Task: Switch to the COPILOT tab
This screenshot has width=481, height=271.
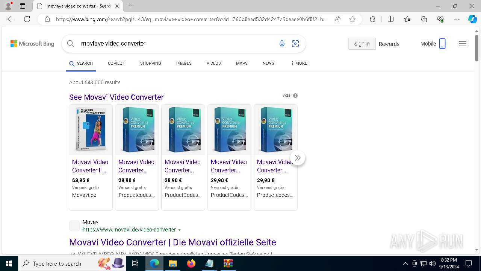Action: point(116,63)
